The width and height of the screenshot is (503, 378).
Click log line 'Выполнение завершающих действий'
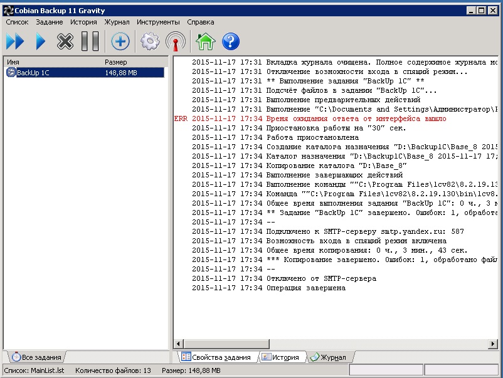click(x=297, y=175)
